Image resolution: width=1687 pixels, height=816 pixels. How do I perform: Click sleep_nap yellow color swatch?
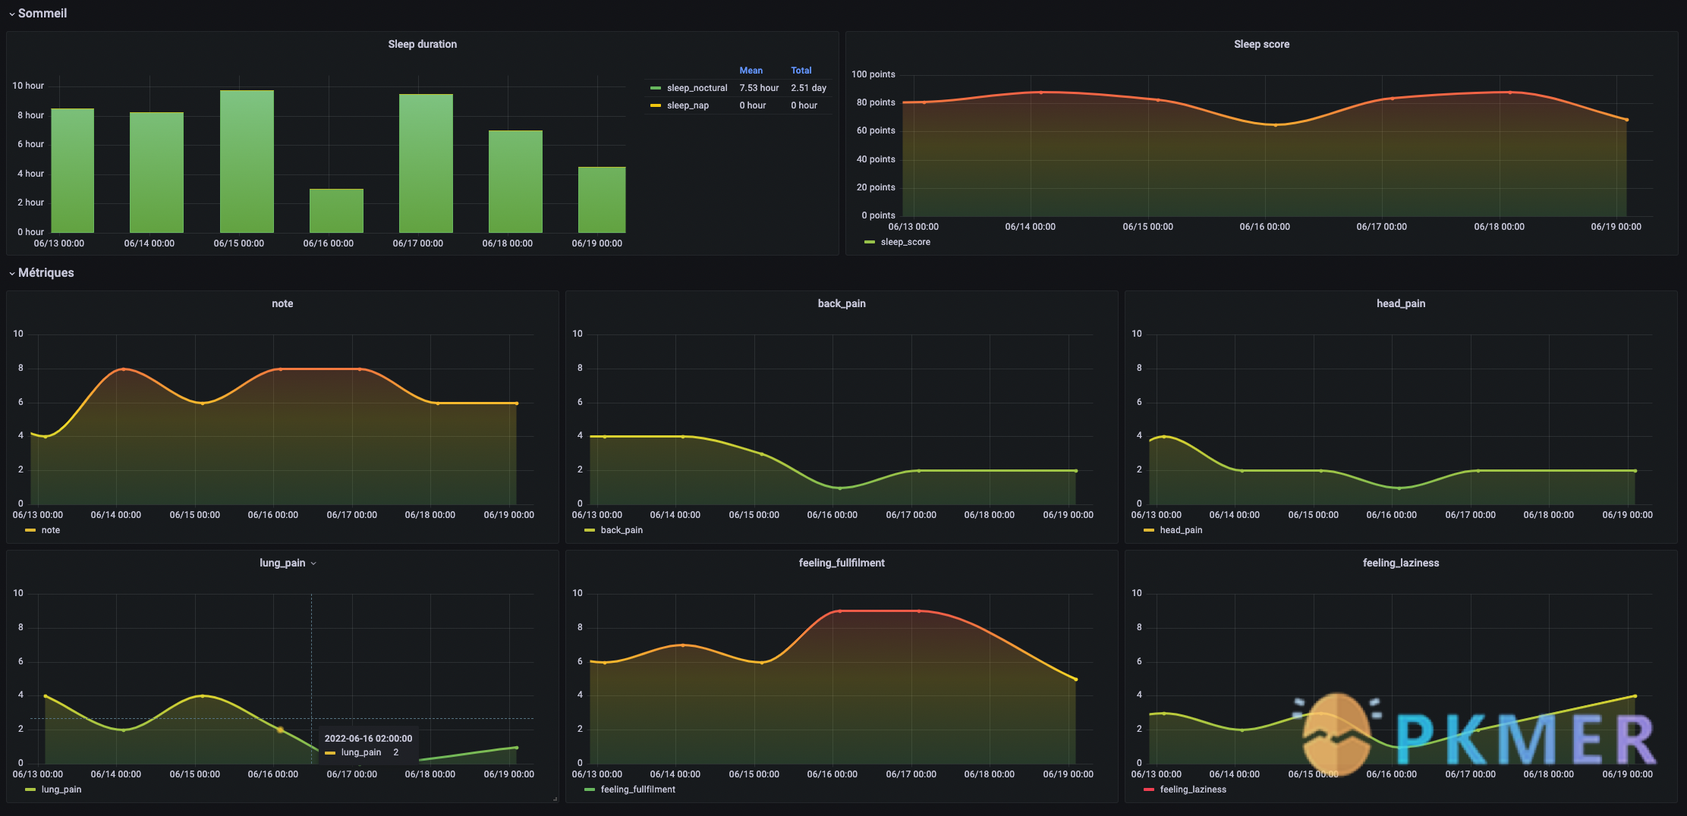(x=656, y=105)
